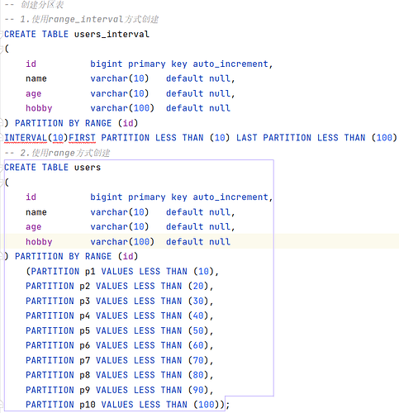Click THAN keyword on the p4 line

(172, 316)
